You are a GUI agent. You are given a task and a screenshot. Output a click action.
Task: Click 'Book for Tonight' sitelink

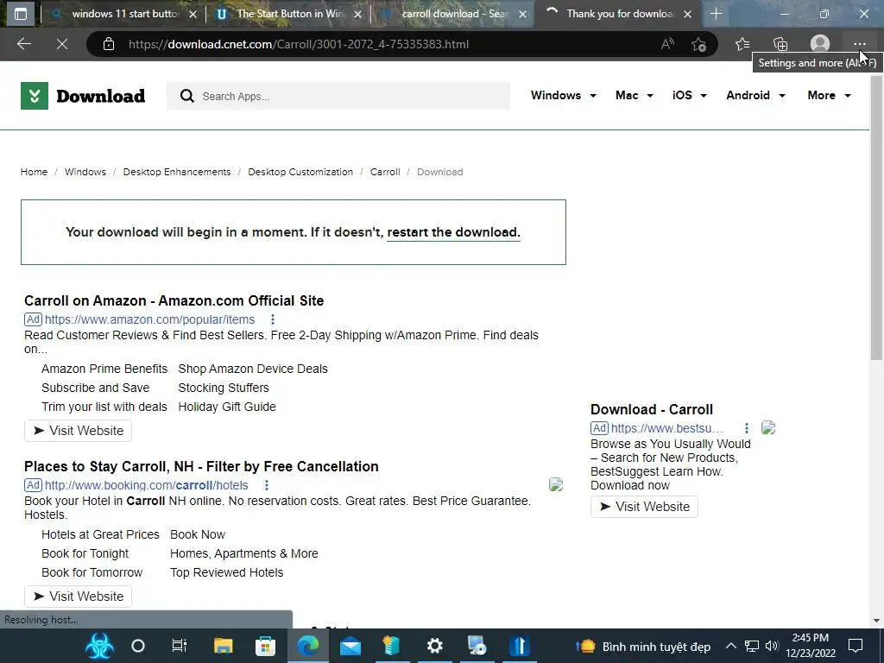pyautogui.click(x=85, y=553)
